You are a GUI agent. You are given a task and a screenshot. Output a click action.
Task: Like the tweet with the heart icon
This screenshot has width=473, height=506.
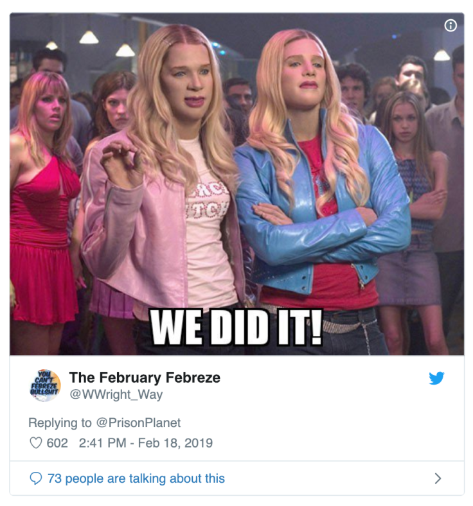click(35, 443)
